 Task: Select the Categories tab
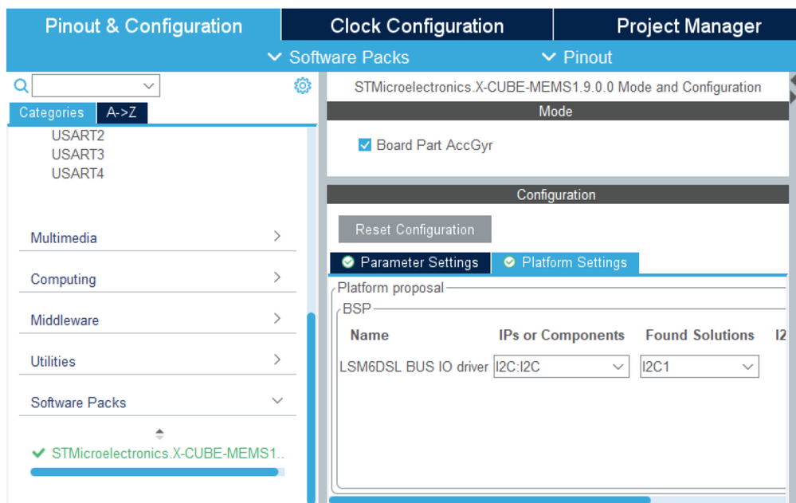pos(52,112)
